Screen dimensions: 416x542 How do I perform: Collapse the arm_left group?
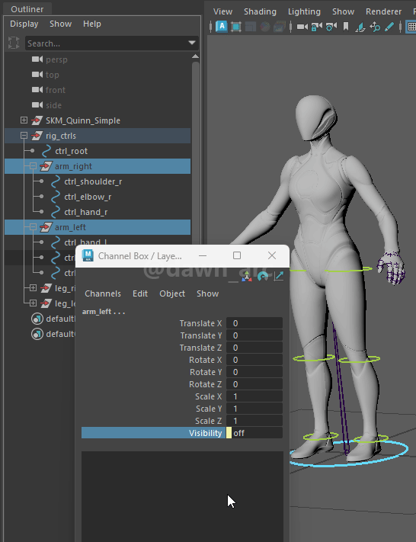(33, 227)
